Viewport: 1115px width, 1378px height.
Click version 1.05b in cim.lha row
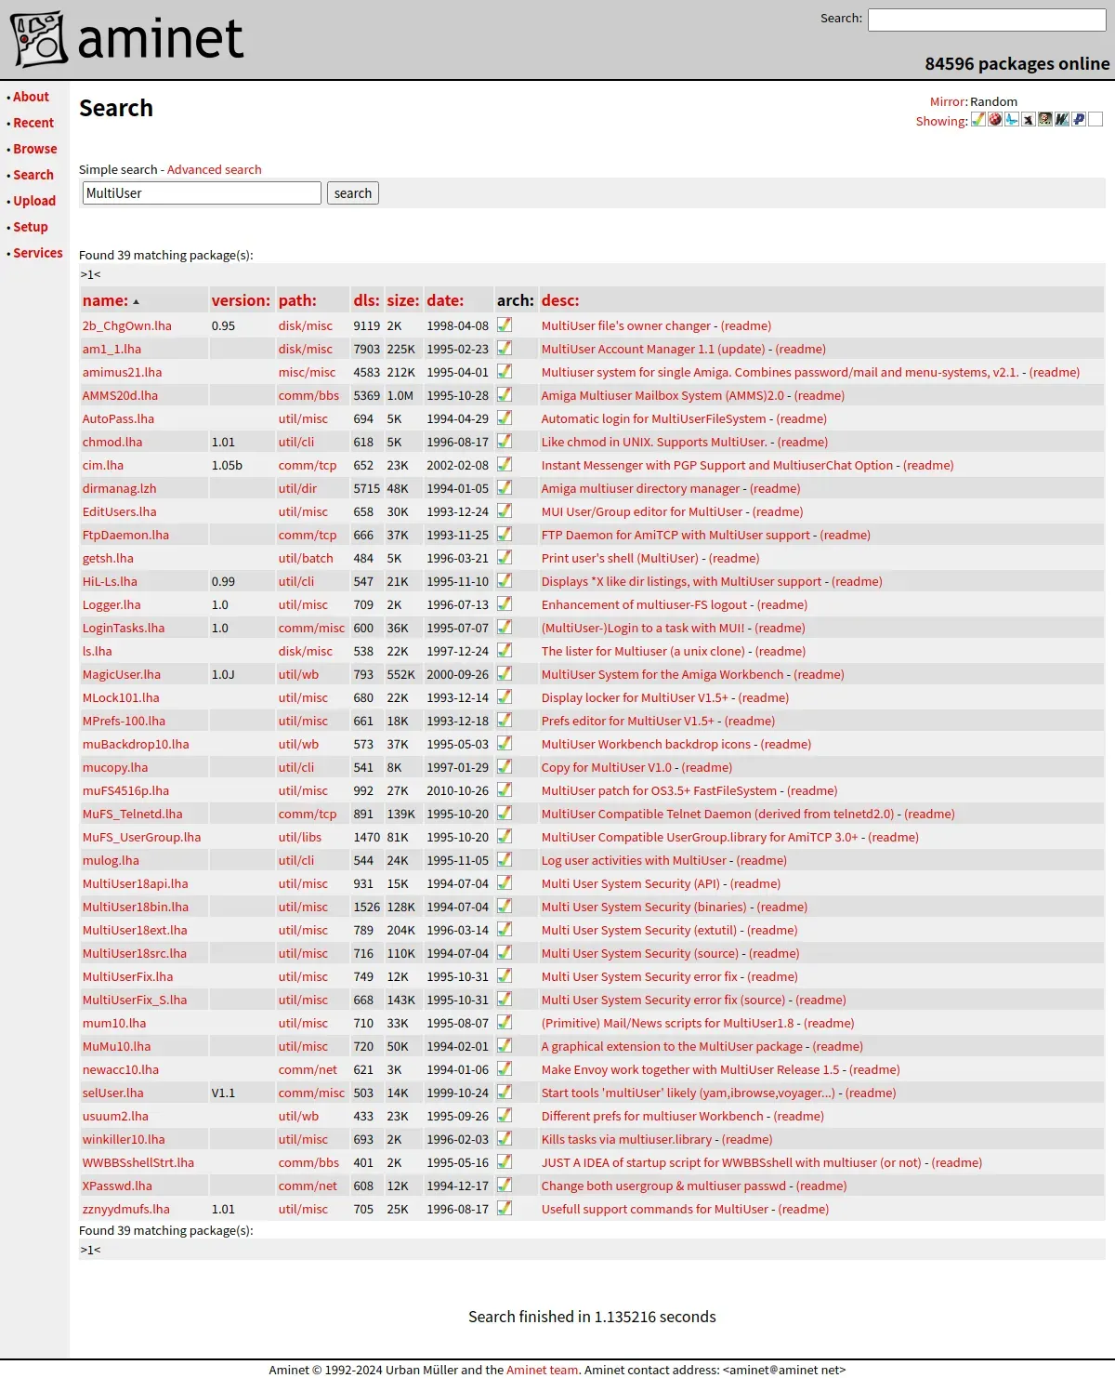(x=227, y=465)
